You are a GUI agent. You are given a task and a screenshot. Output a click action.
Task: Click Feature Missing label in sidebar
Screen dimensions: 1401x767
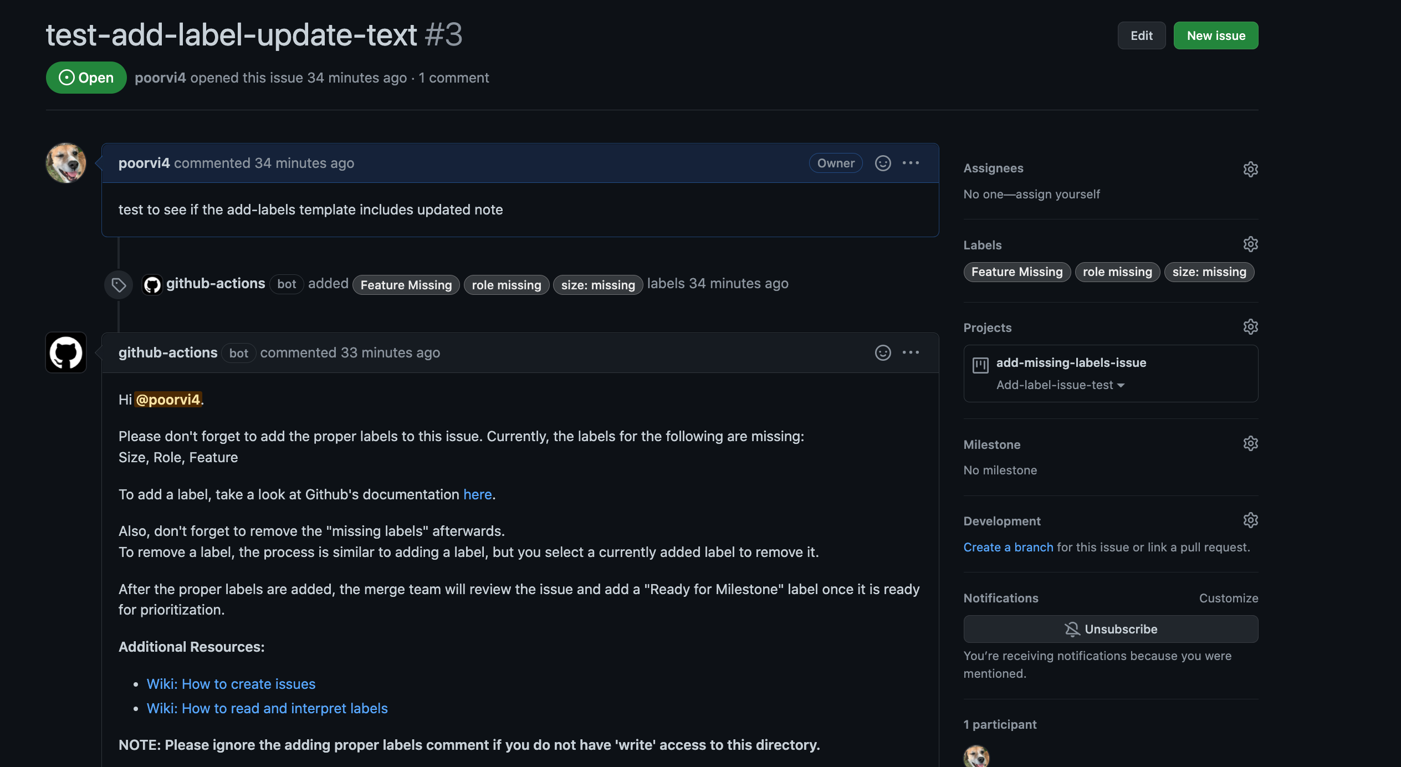[1017, 272]
